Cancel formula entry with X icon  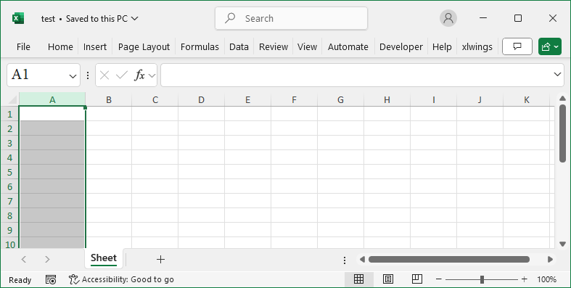tap(104, 75)
